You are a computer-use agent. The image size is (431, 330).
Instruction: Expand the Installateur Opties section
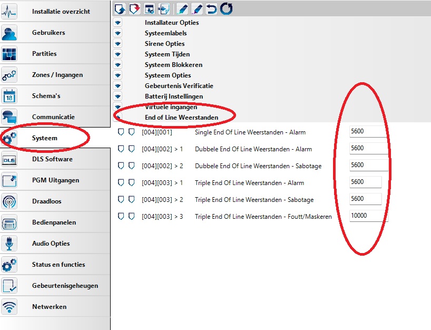pyautogui.click(x=117, y=23)
